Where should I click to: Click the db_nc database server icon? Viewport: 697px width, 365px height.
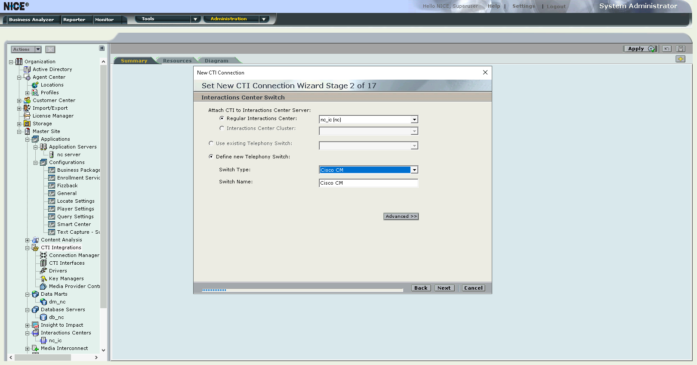(x=43, y=317)
